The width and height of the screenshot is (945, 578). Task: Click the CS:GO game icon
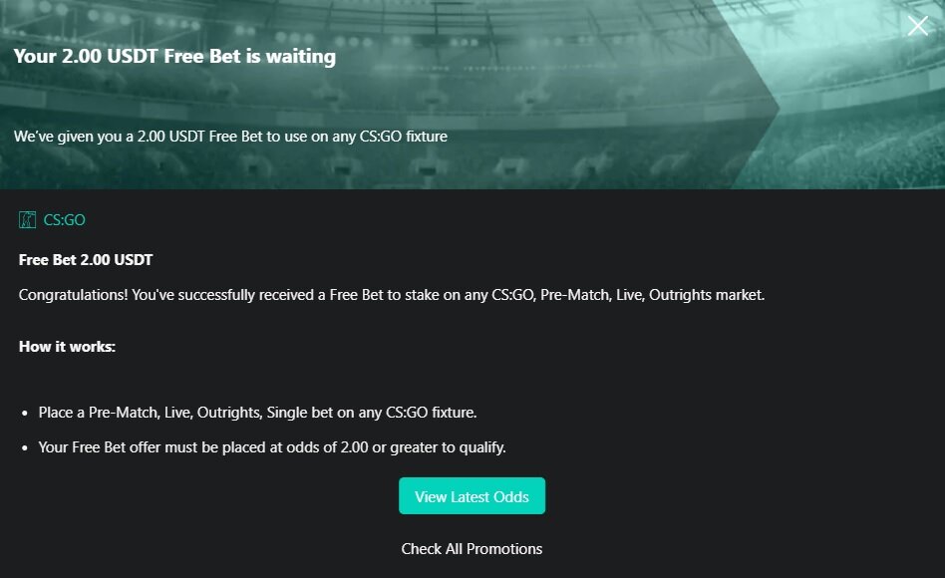click(27, 220)
